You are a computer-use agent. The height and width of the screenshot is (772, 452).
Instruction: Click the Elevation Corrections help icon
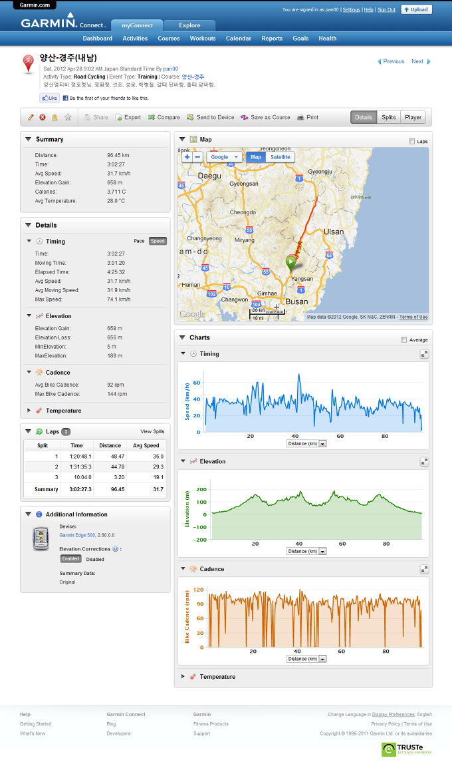click(115, 549)
